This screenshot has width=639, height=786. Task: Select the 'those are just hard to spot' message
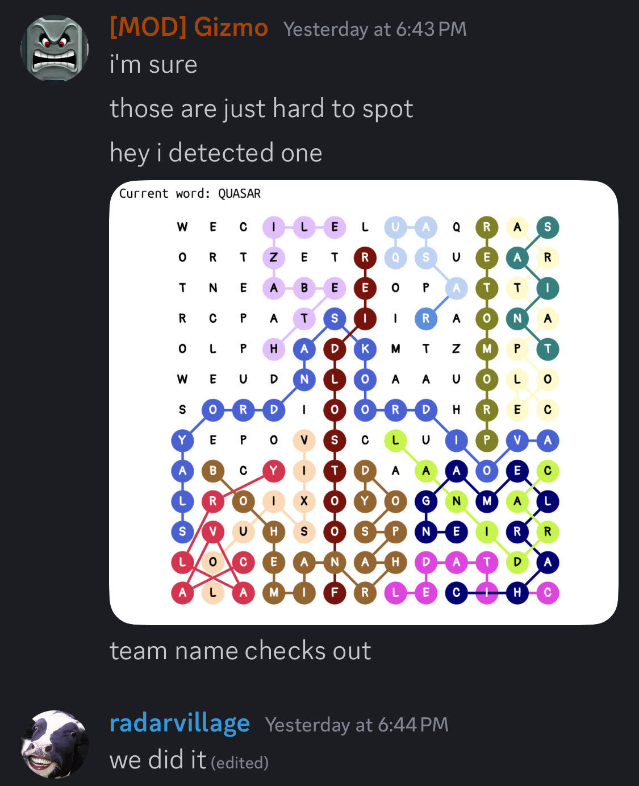[x=261, y=109]
